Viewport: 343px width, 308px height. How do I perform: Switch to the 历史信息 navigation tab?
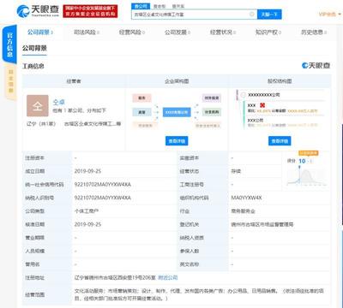pos(314,33)
